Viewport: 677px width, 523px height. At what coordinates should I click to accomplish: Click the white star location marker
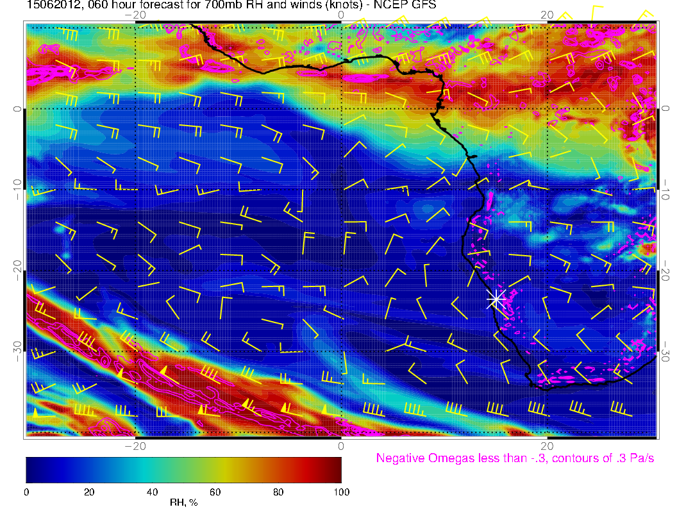(x=496, y=299)
